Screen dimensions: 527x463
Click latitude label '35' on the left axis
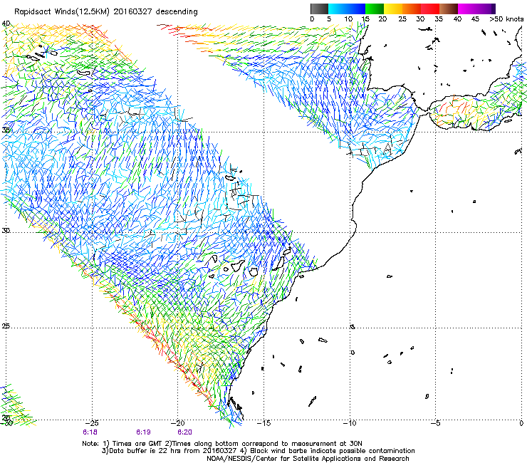(6, 130)
